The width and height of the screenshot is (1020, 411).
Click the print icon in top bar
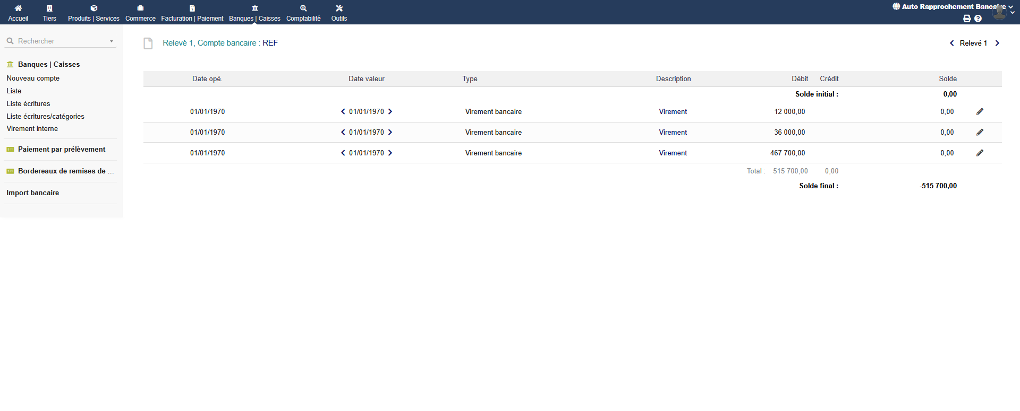[966, 19]
